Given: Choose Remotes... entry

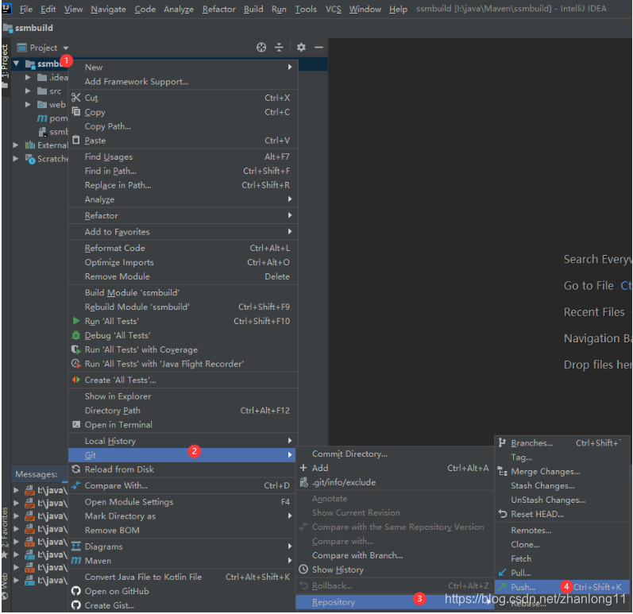Looking at the screenshot, I should pos(531,530).
